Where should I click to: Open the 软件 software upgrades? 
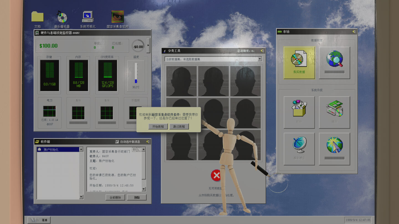pyautogui.click(x=299, y=112)
